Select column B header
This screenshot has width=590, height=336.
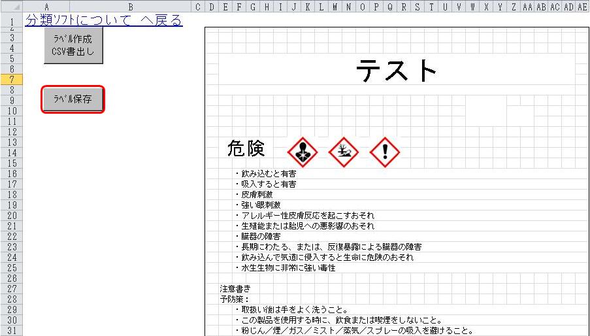tap(131, 7)
